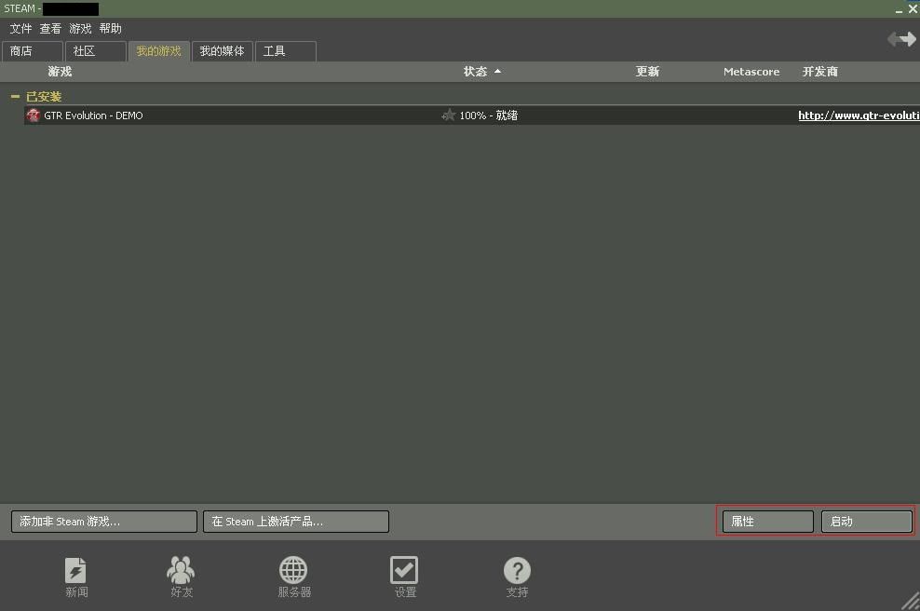This screenshot has height=611, width=920.
Task: Select the GTR Evolution - DEMO row
Action: click(x=472, y=115)
